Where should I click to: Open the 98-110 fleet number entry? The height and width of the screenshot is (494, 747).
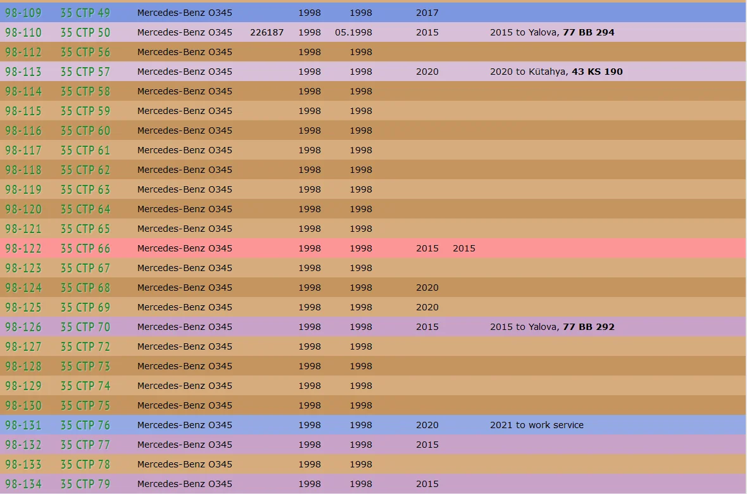[23, 32]
